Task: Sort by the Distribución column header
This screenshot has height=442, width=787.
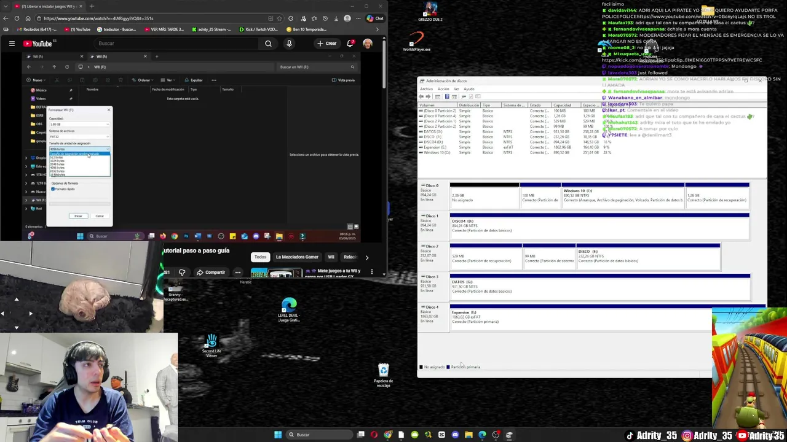Action: [469, 105]
